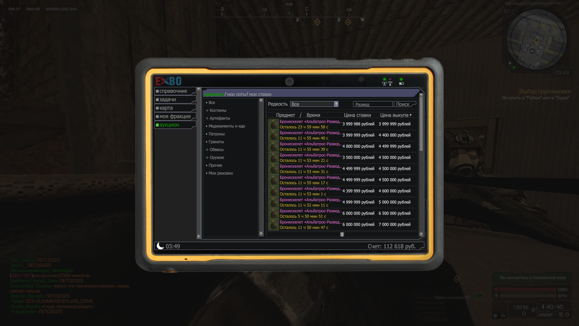Image resolution: width=579 pixels, height=326 pixels.
Task: Click the tablet camera lens icon
Action: (289, 81)
